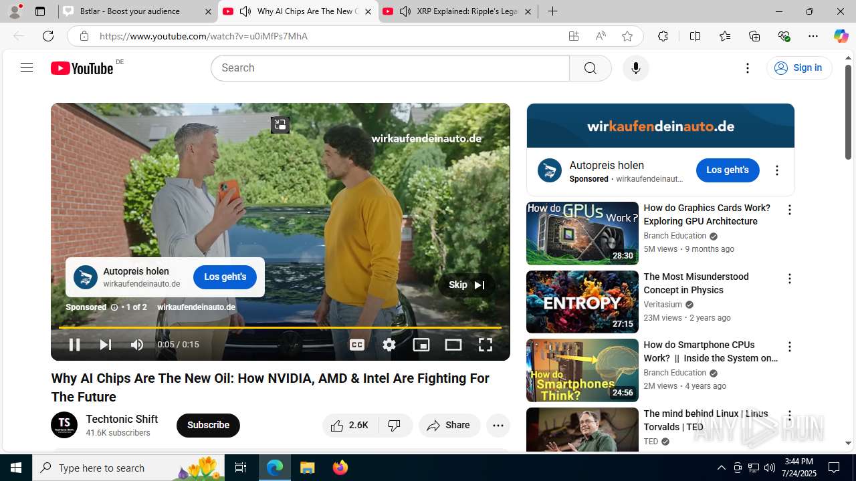Refresh the current page
The width and height of the screenshot is (856, 481).
click(48, 36)
